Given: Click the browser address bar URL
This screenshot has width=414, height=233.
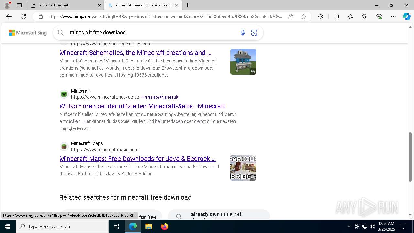Looking at the screenshot, I should pyautogui.click(x=165, y=17).
